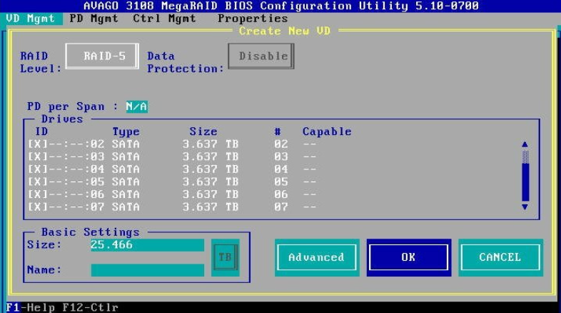The height and width of the screenshot is (313, 561).
Task: Click the drive list scroll down arrow
Action: point(525,207)
